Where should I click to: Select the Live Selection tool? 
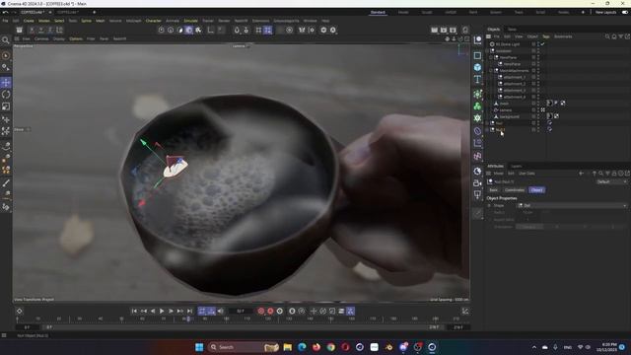pos(6,55)
